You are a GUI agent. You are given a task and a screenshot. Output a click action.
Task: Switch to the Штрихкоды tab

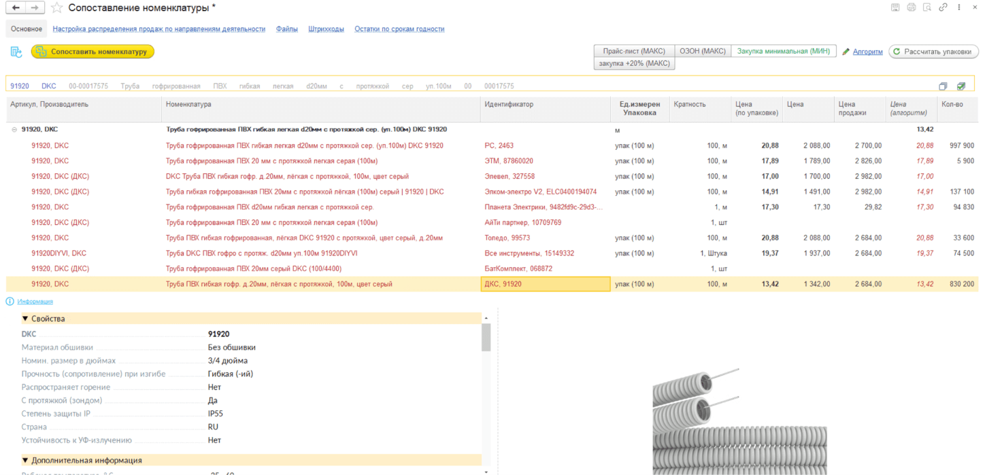click(326, 29)
